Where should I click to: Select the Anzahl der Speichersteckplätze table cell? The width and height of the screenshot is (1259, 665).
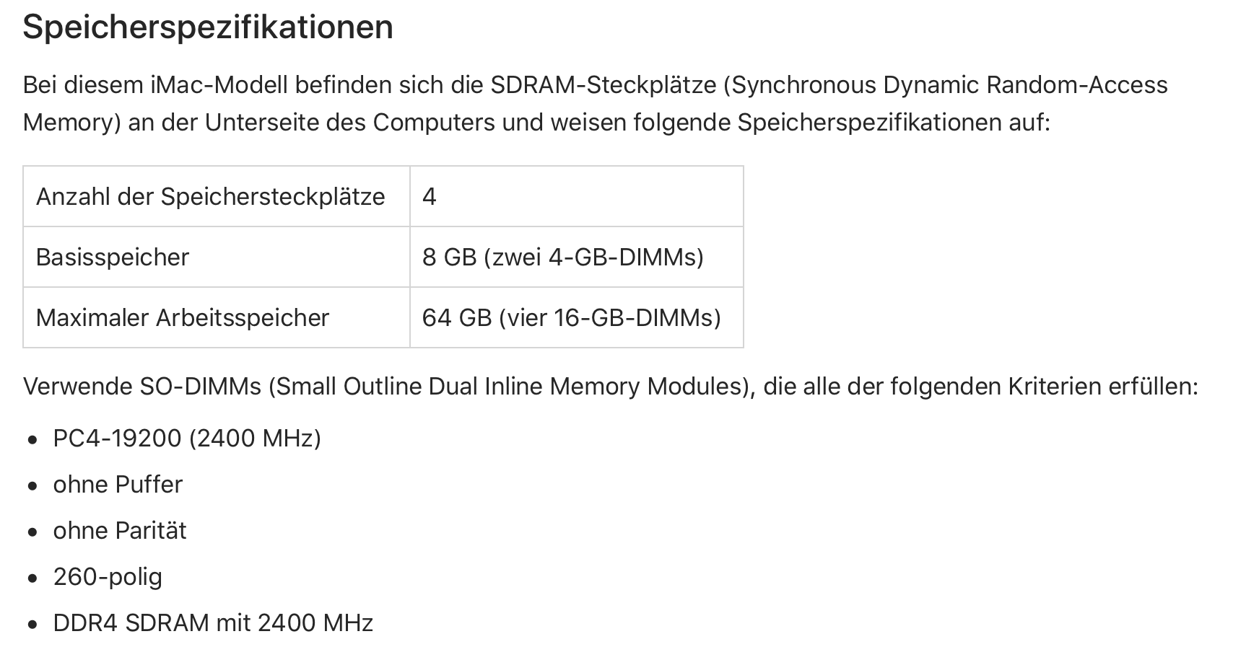[x=211, y=197]
